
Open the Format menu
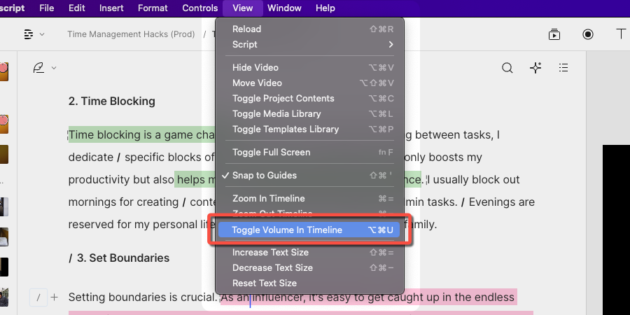point(153,8)
